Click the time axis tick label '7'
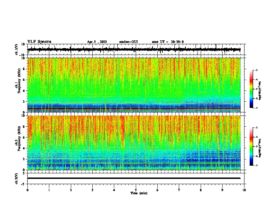 [x=179, y=190]
